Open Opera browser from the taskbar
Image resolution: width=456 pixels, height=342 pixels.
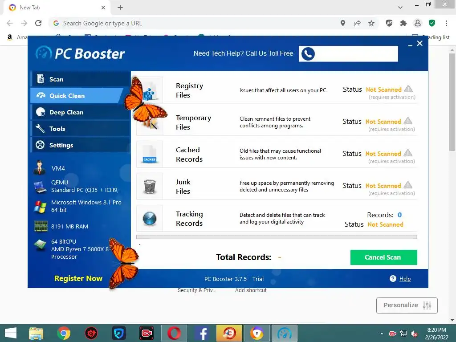pos(174,333)
